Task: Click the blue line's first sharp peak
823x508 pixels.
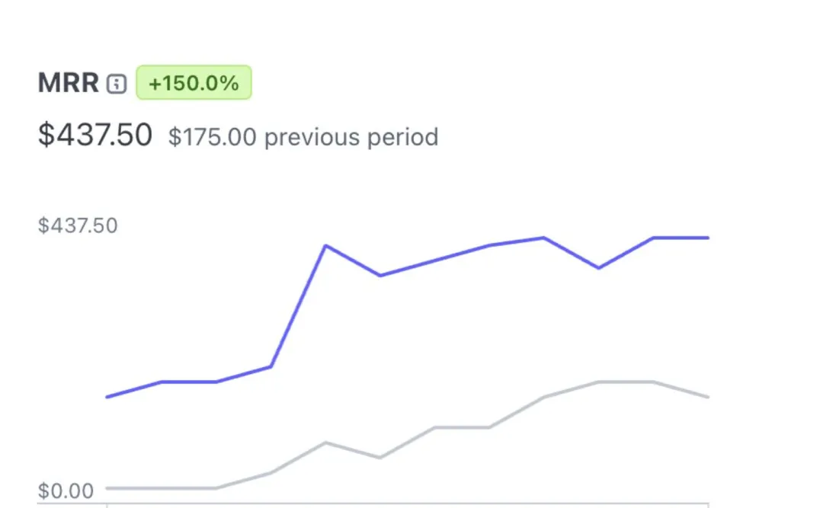Action: pyautogui.click(x=325, y=245)
